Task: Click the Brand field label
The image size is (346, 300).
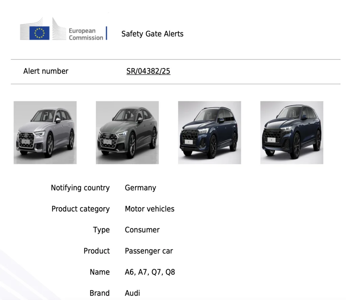Action: [99, 293]
